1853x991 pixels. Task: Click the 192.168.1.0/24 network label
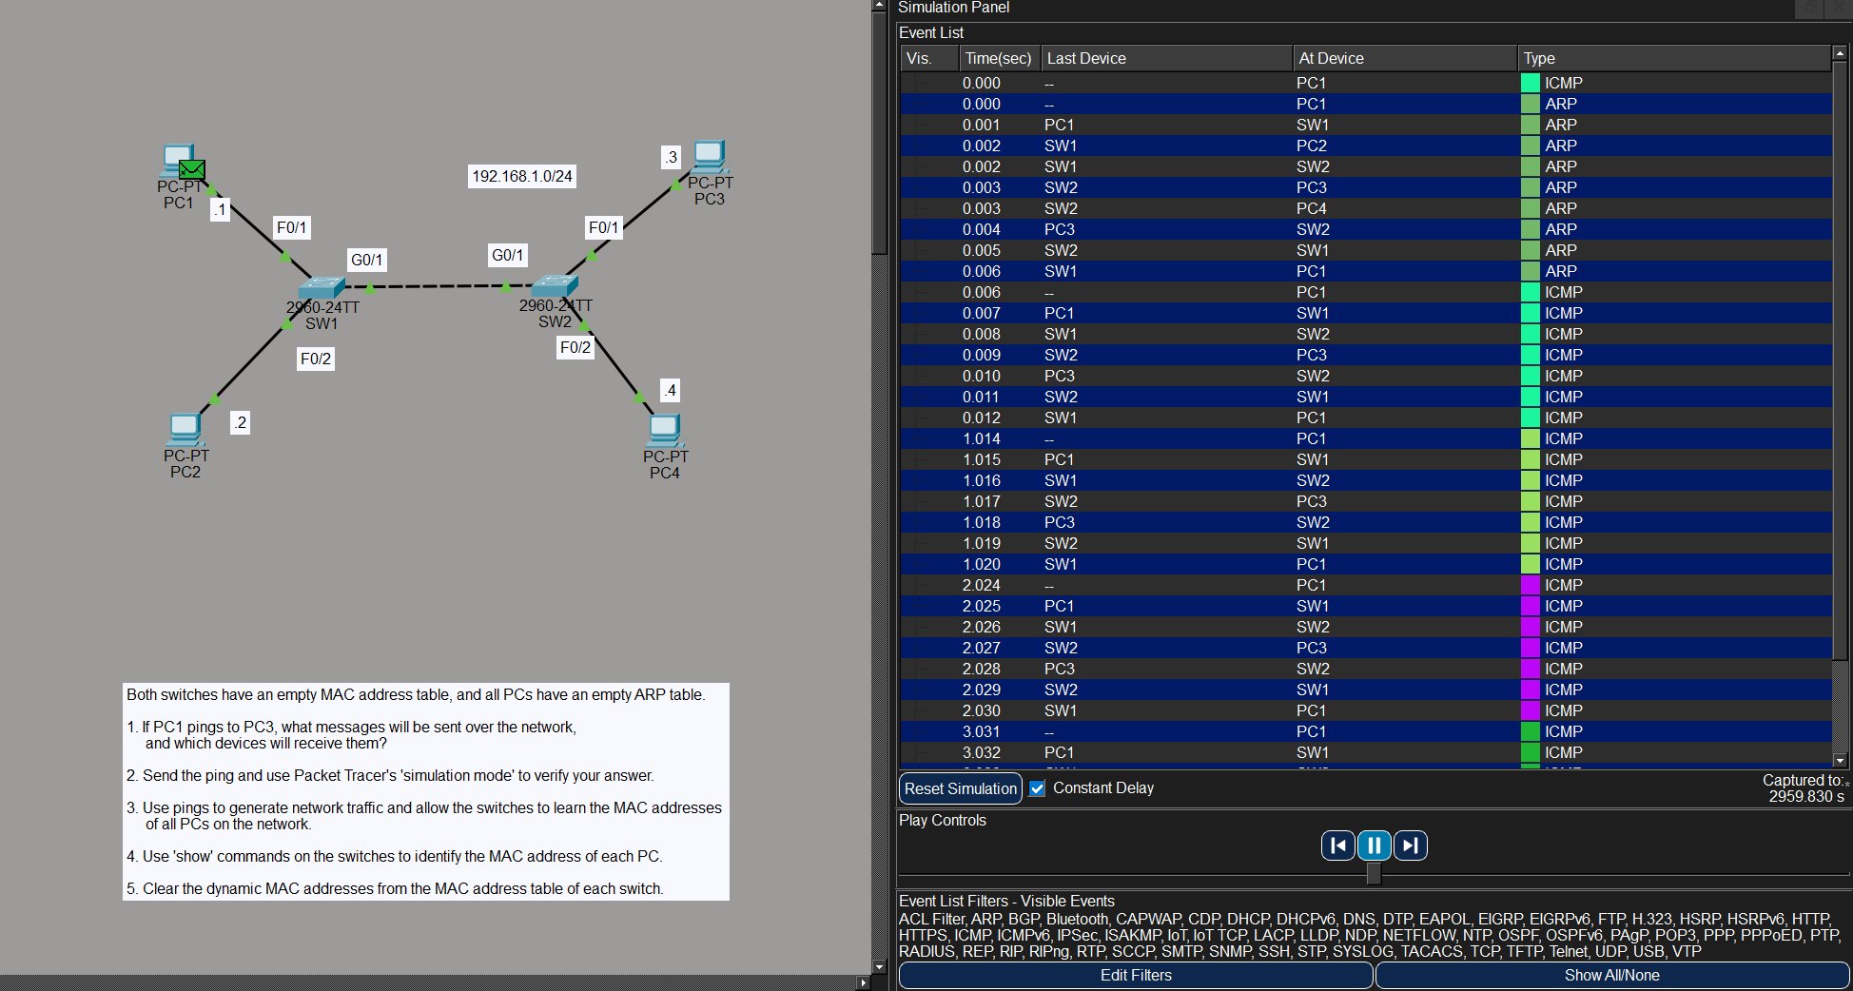[522, 176]
